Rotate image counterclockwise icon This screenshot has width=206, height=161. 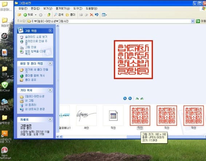(142, 98)
